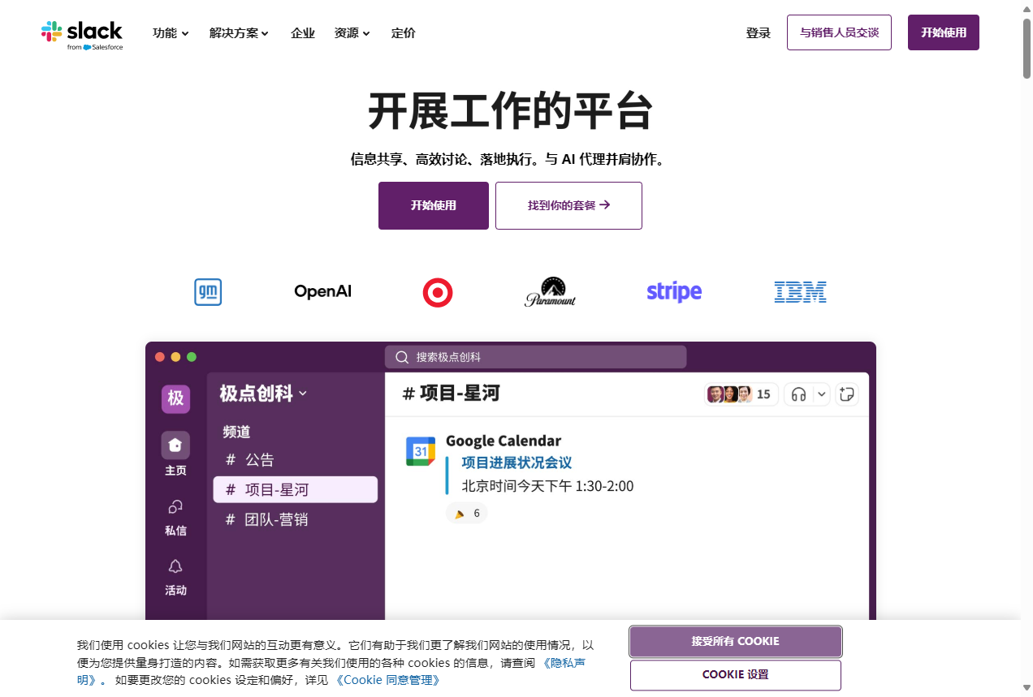
Task: Click the headphones huddle icon
Action: click(798, 394)
